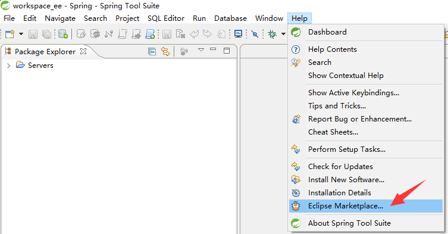This screenshot has width=448, height=234.
Task: Click the new database connection icon
Action: point(63,34)
